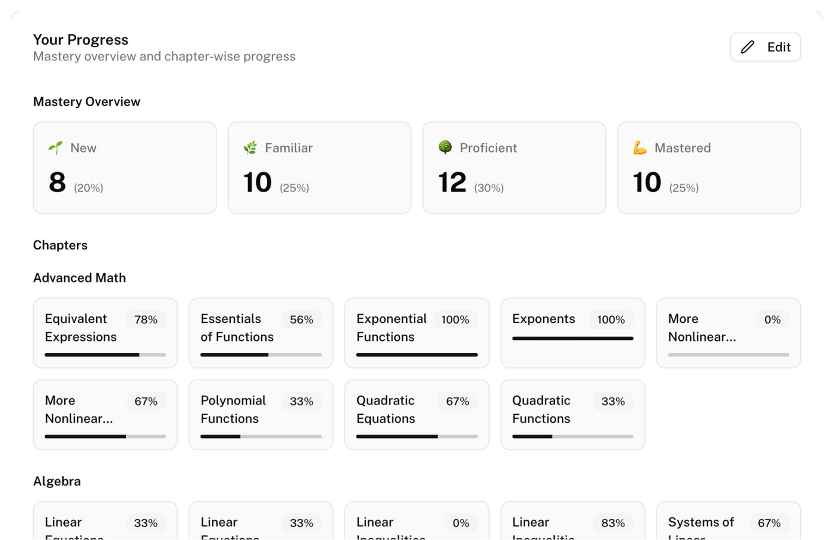Click the Mastery Overview heading
The image size is (834, 540).
pyautogui.click(x=86, y=101)
